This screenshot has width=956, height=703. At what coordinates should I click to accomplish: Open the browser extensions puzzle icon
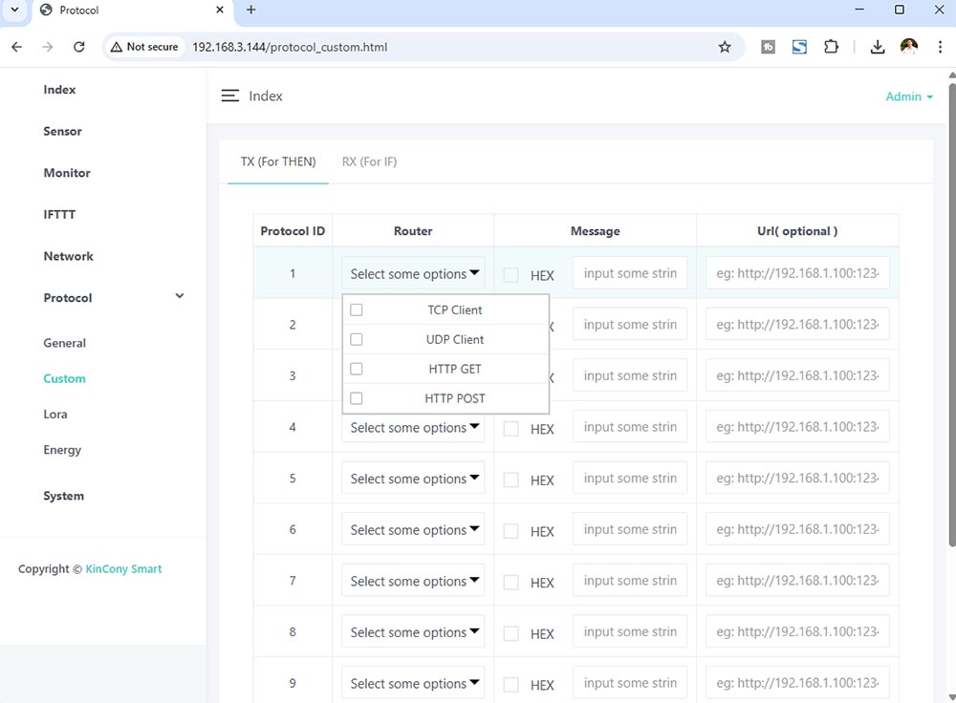coord(831,47)
